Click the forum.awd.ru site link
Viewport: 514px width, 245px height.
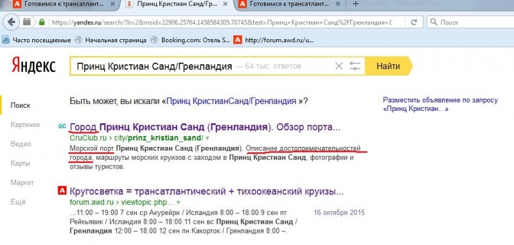pos(91,202)
